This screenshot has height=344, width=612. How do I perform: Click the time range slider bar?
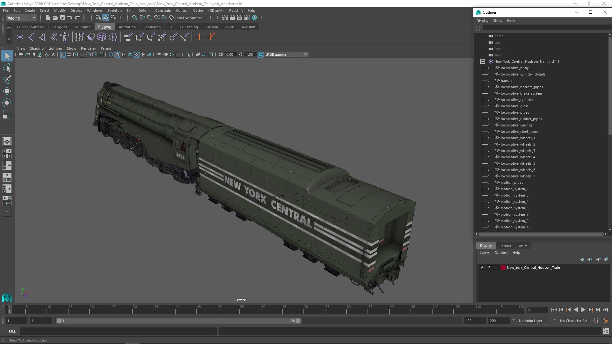tap(178, 321)
